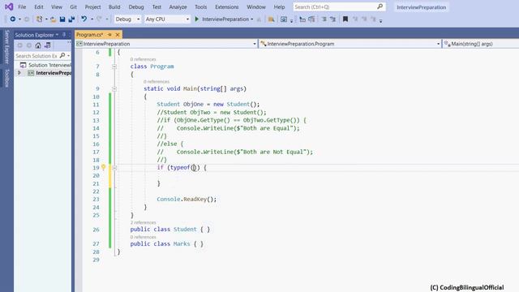519x292 pixels.
Task: Open the Tools menu
Action: coord(200,6)
